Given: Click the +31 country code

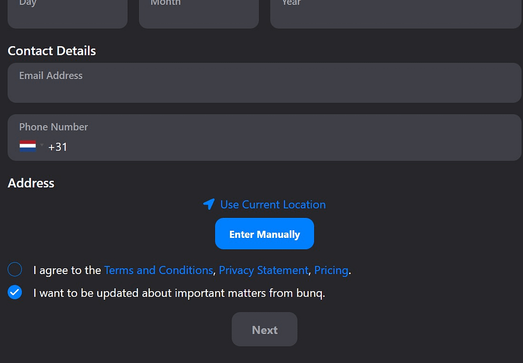Looking at the screenshot, I should [x=58, y=147].
